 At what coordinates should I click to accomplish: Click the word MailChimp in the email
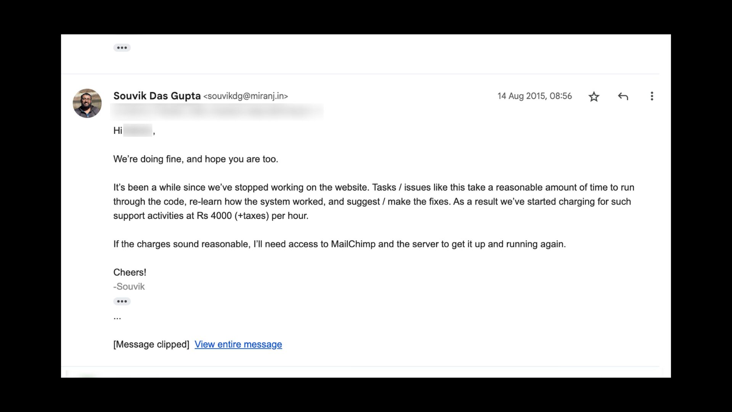(x=353, y=244)
